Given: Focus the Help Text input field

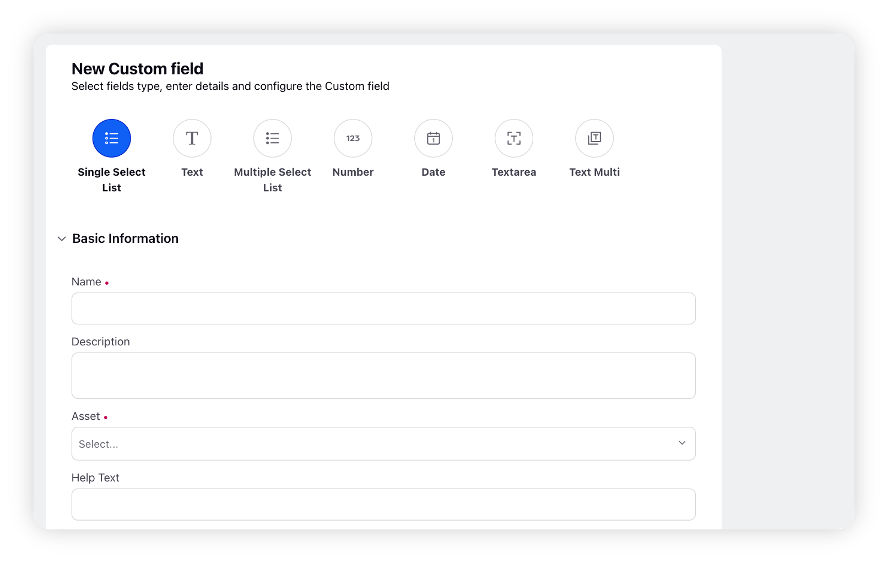Looking at the screenshot, I should tap(383, 505).
